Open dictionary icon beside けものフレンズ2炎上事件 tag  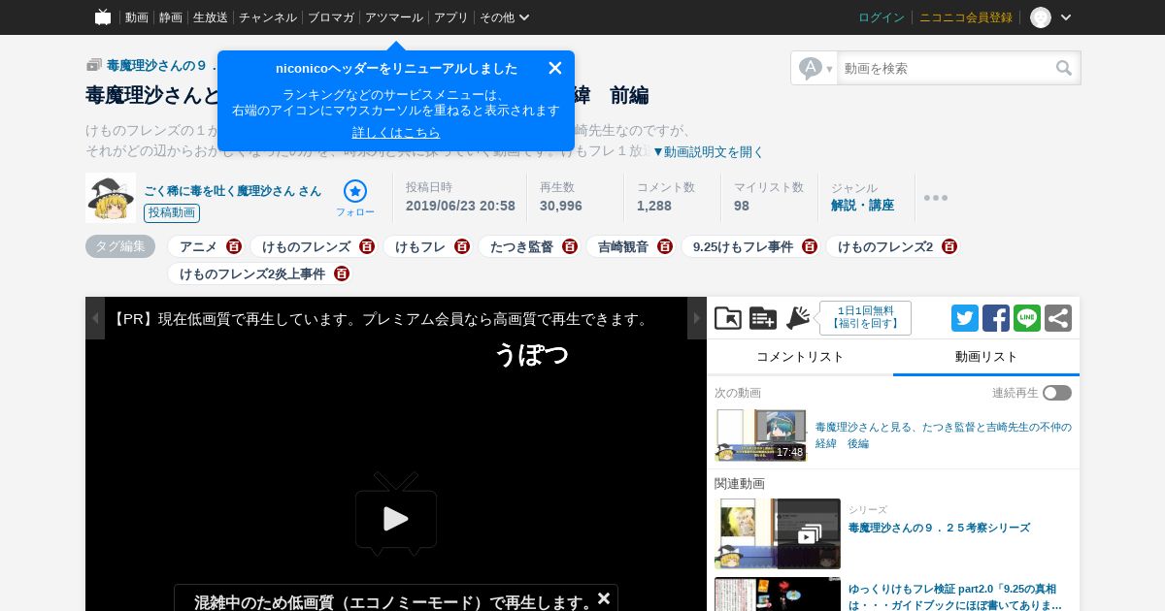coord(342,274)
